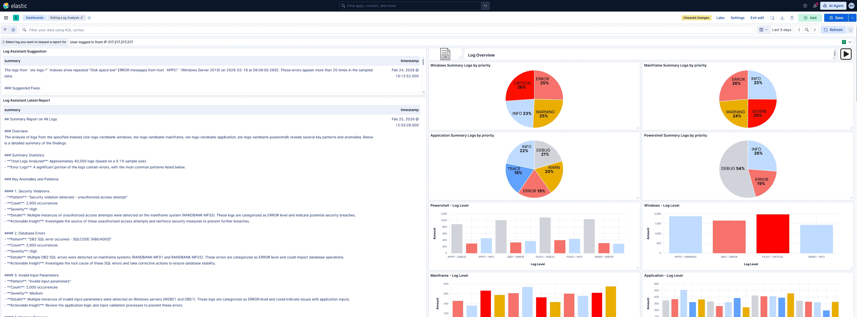
Task: Expand the Save button dropdown arrow
Action: click(853, 18)
